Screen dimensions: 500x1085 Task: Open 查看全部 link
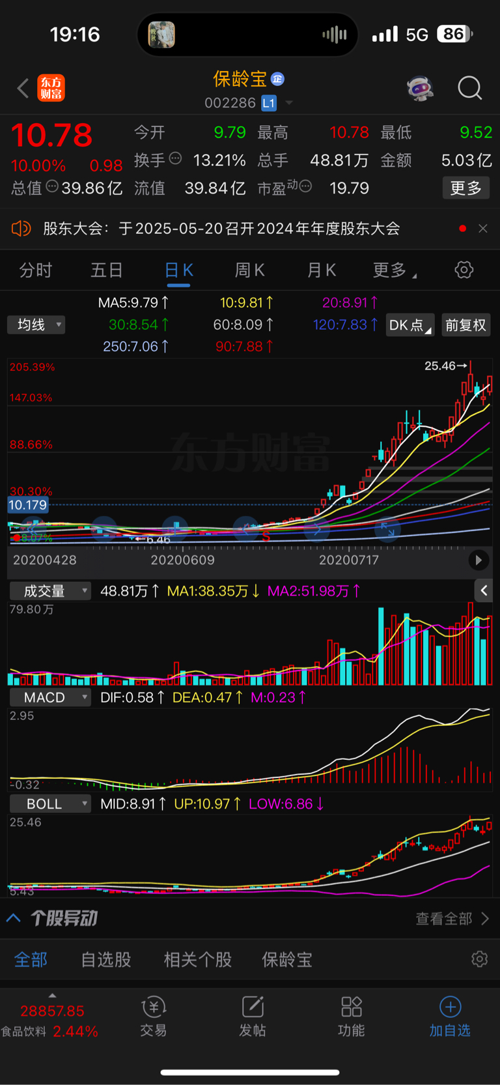point(452,919)
